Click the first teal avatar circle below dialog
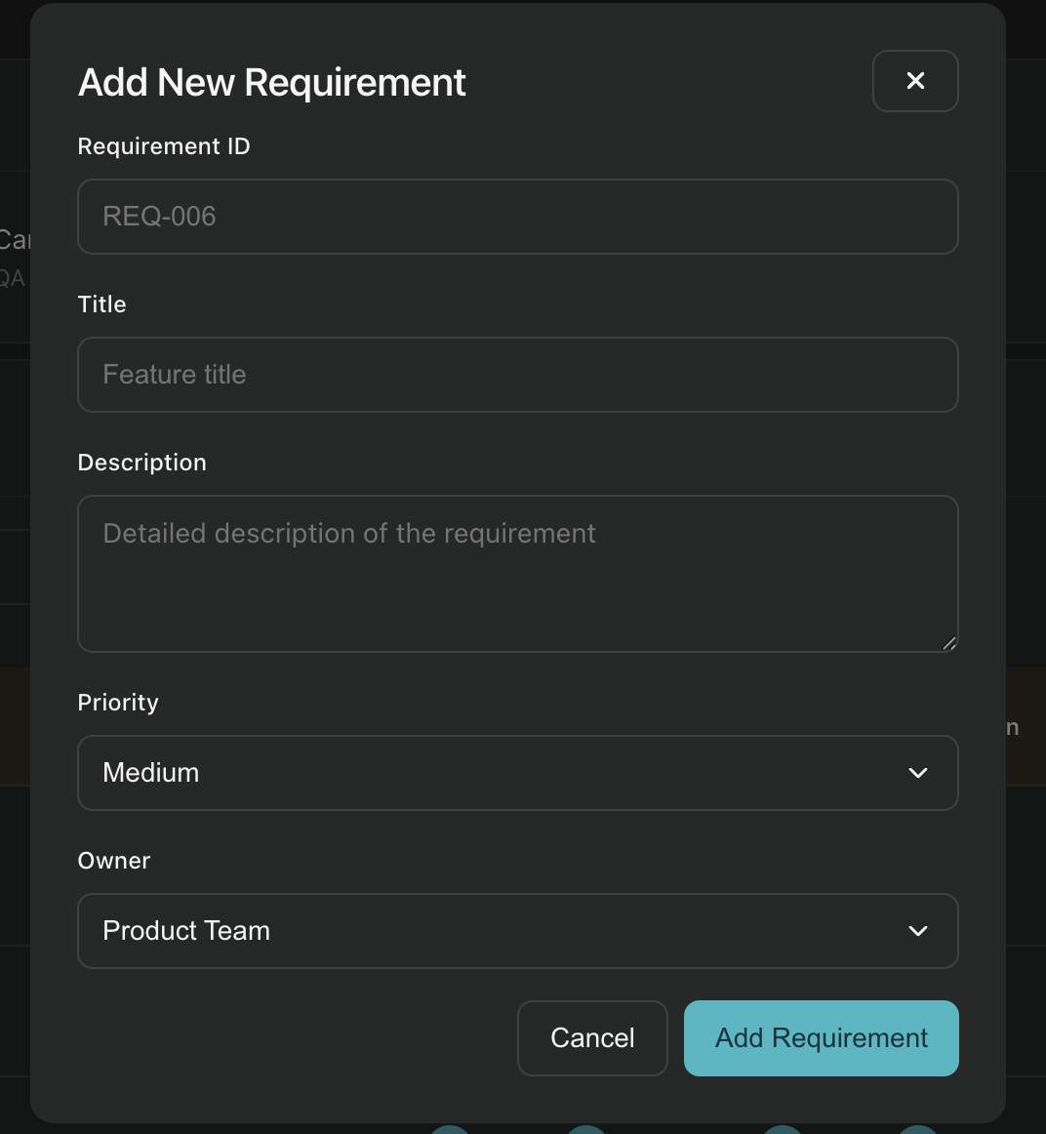This screenshot has height=1134, width=1046. pyautogui.click(x=449, y=1130)
